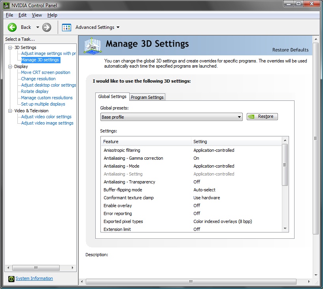
Task: Click the green Back arrow icon
Action: tap(12, 27)
